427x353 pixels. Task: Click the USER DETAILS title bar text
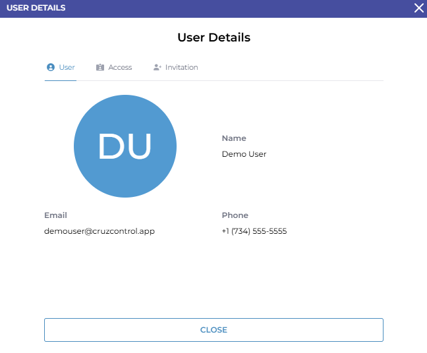36,8
